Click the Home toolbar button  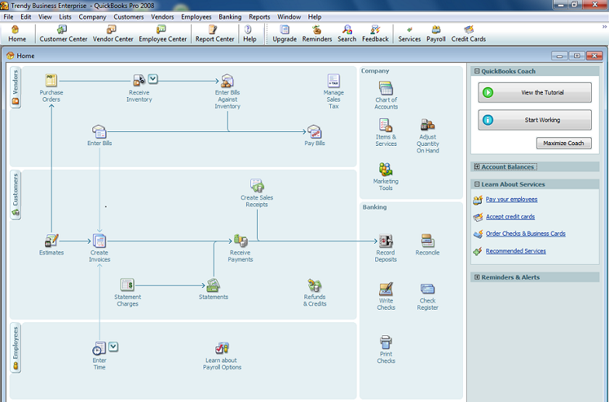[x=17, y=34]
